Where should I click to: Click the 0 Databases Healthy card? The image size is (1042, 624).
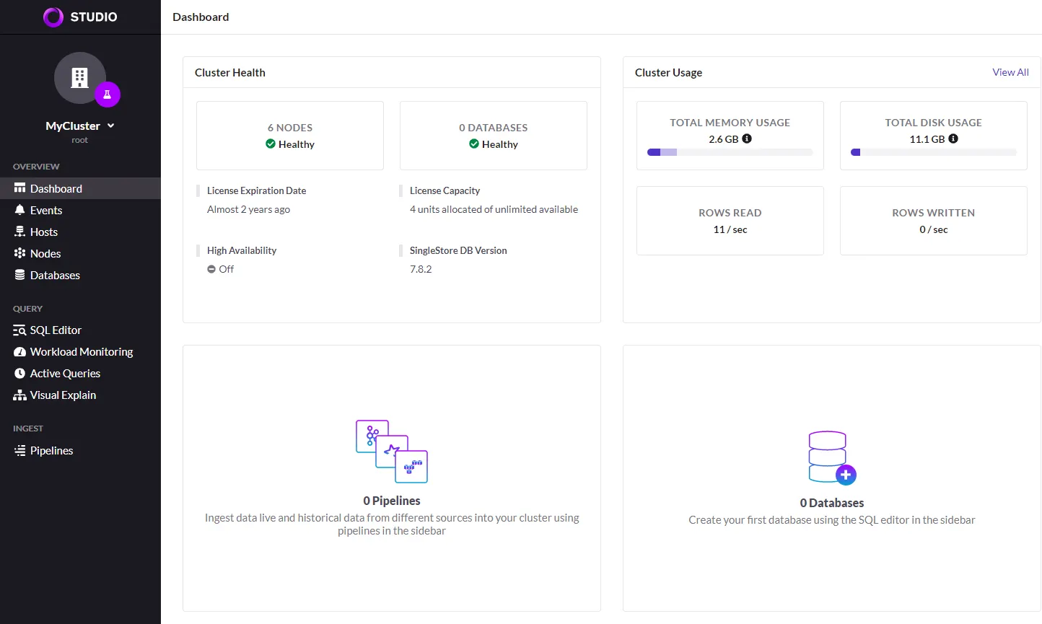(494, 136)
